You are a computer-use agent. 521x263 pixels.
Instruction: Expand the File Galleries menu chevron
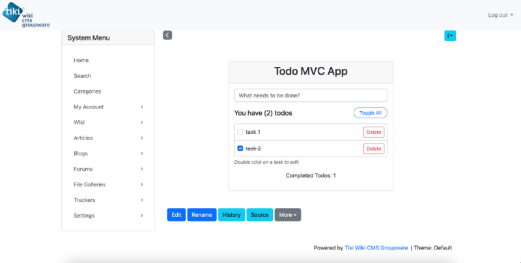click(142, 184)
